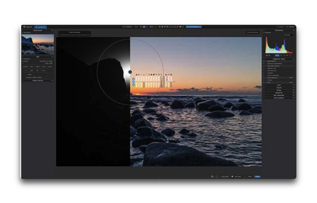317x203 pixels.
Task: Expand the Contrast row
Action: click(279, 73)
